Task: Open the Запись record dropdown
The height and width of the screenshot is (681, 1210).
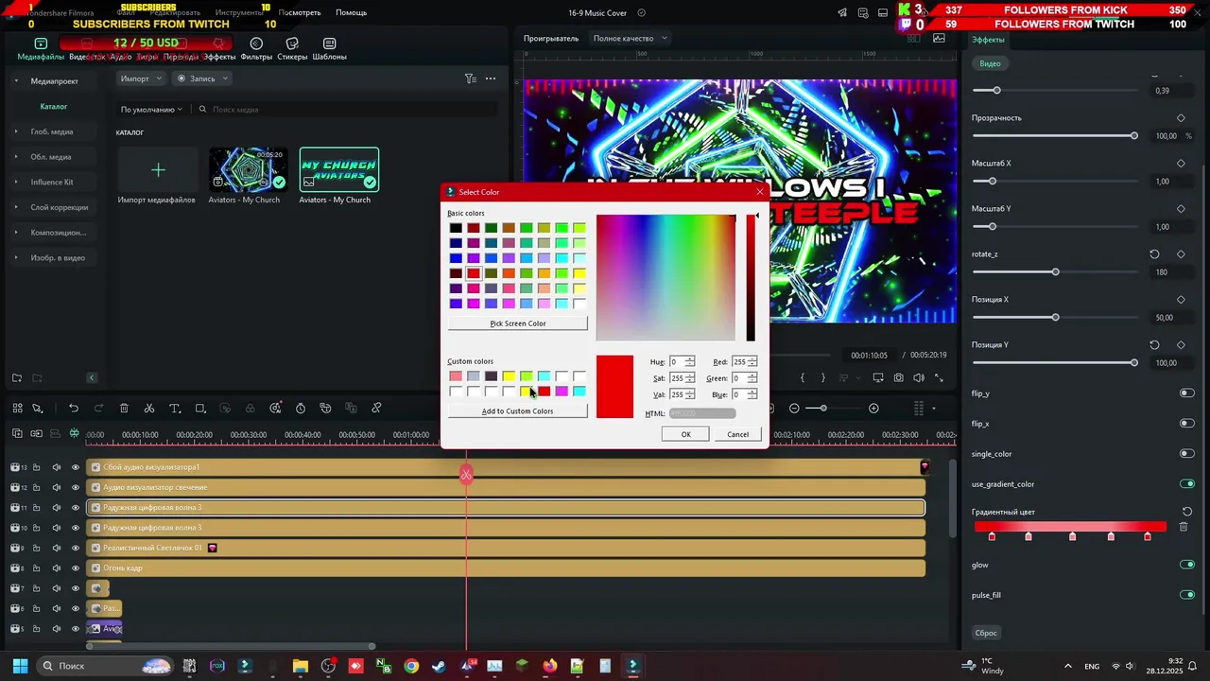Action: tap(201, 79)
